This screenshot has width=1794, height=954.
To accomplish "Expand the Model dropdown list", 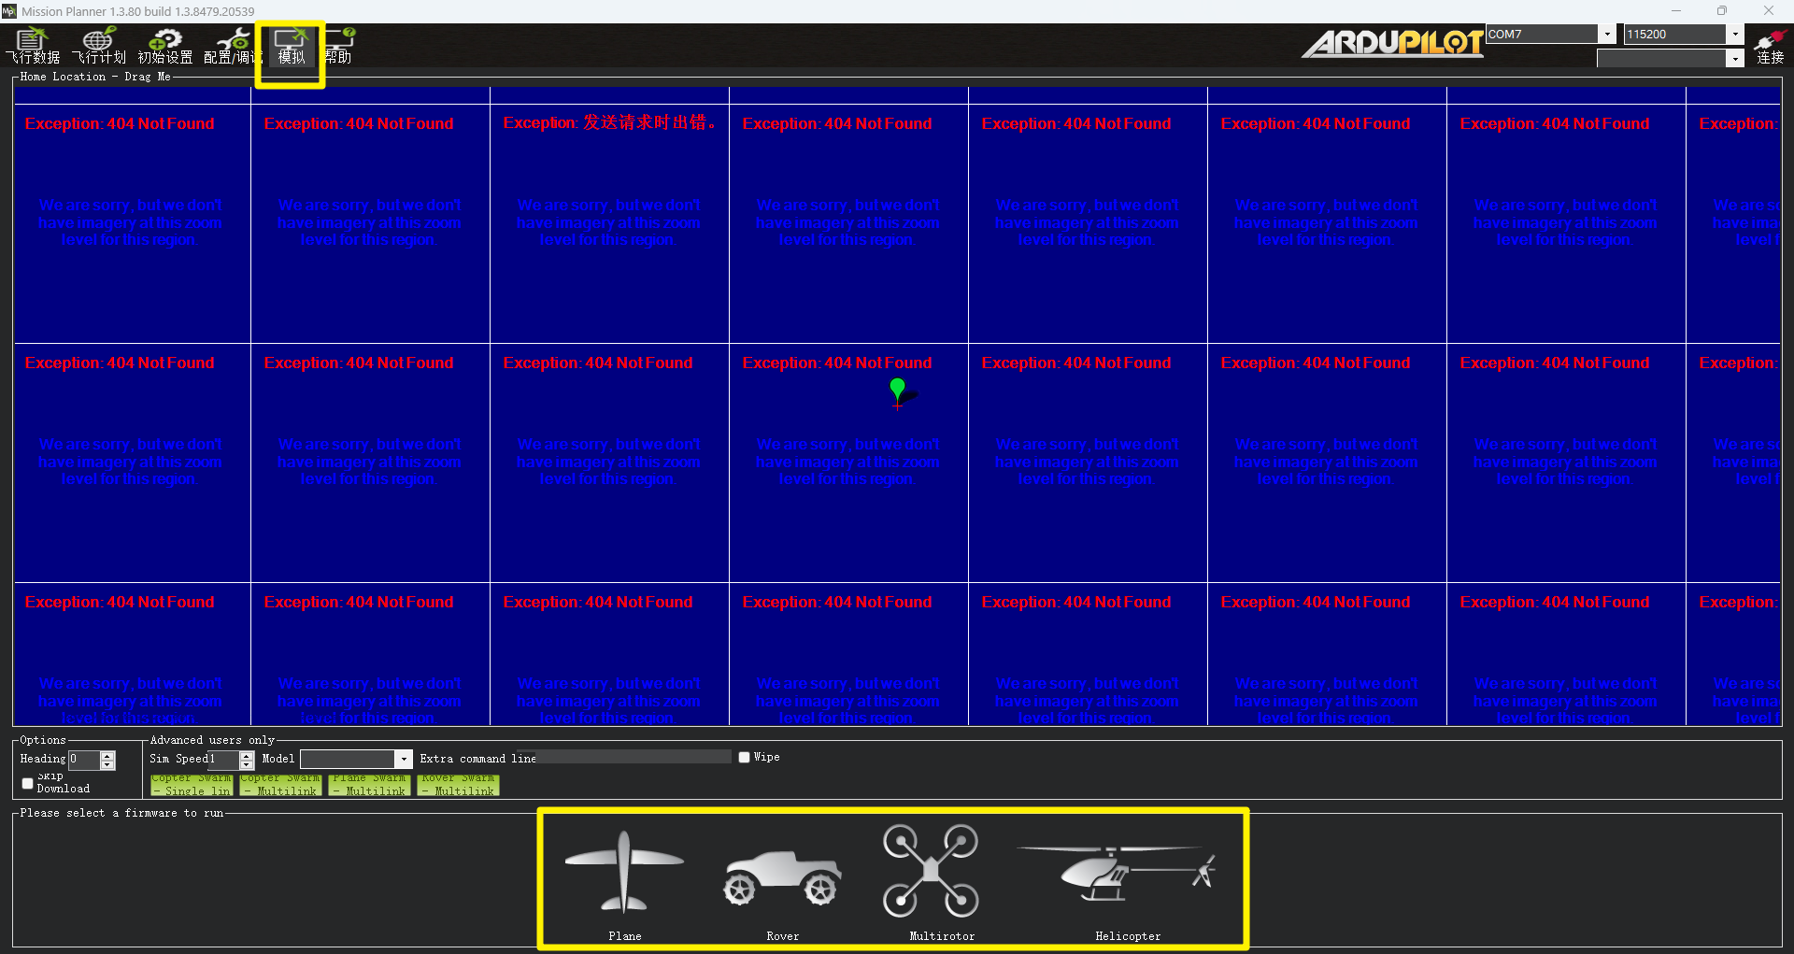I will (x=404, y=760).
